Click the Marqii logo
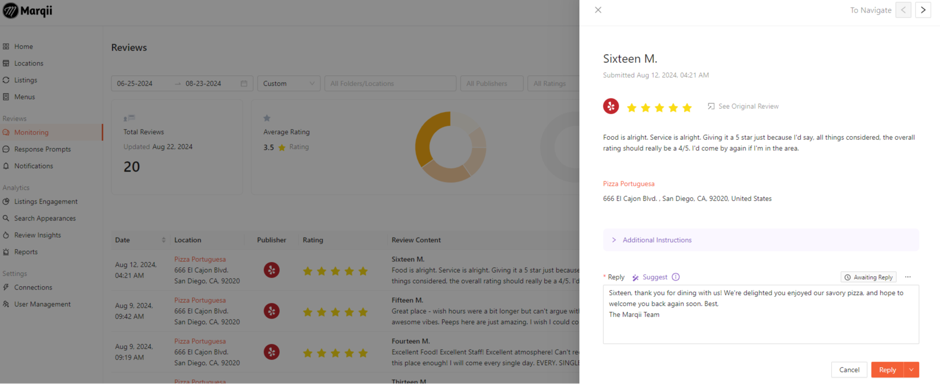940x384 pixels. pos(27,11)
